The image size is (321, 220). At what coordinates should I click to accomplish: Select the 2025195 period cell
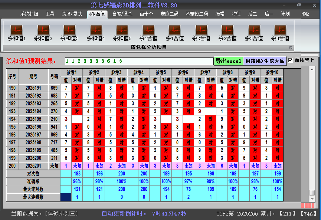[33, 119]
